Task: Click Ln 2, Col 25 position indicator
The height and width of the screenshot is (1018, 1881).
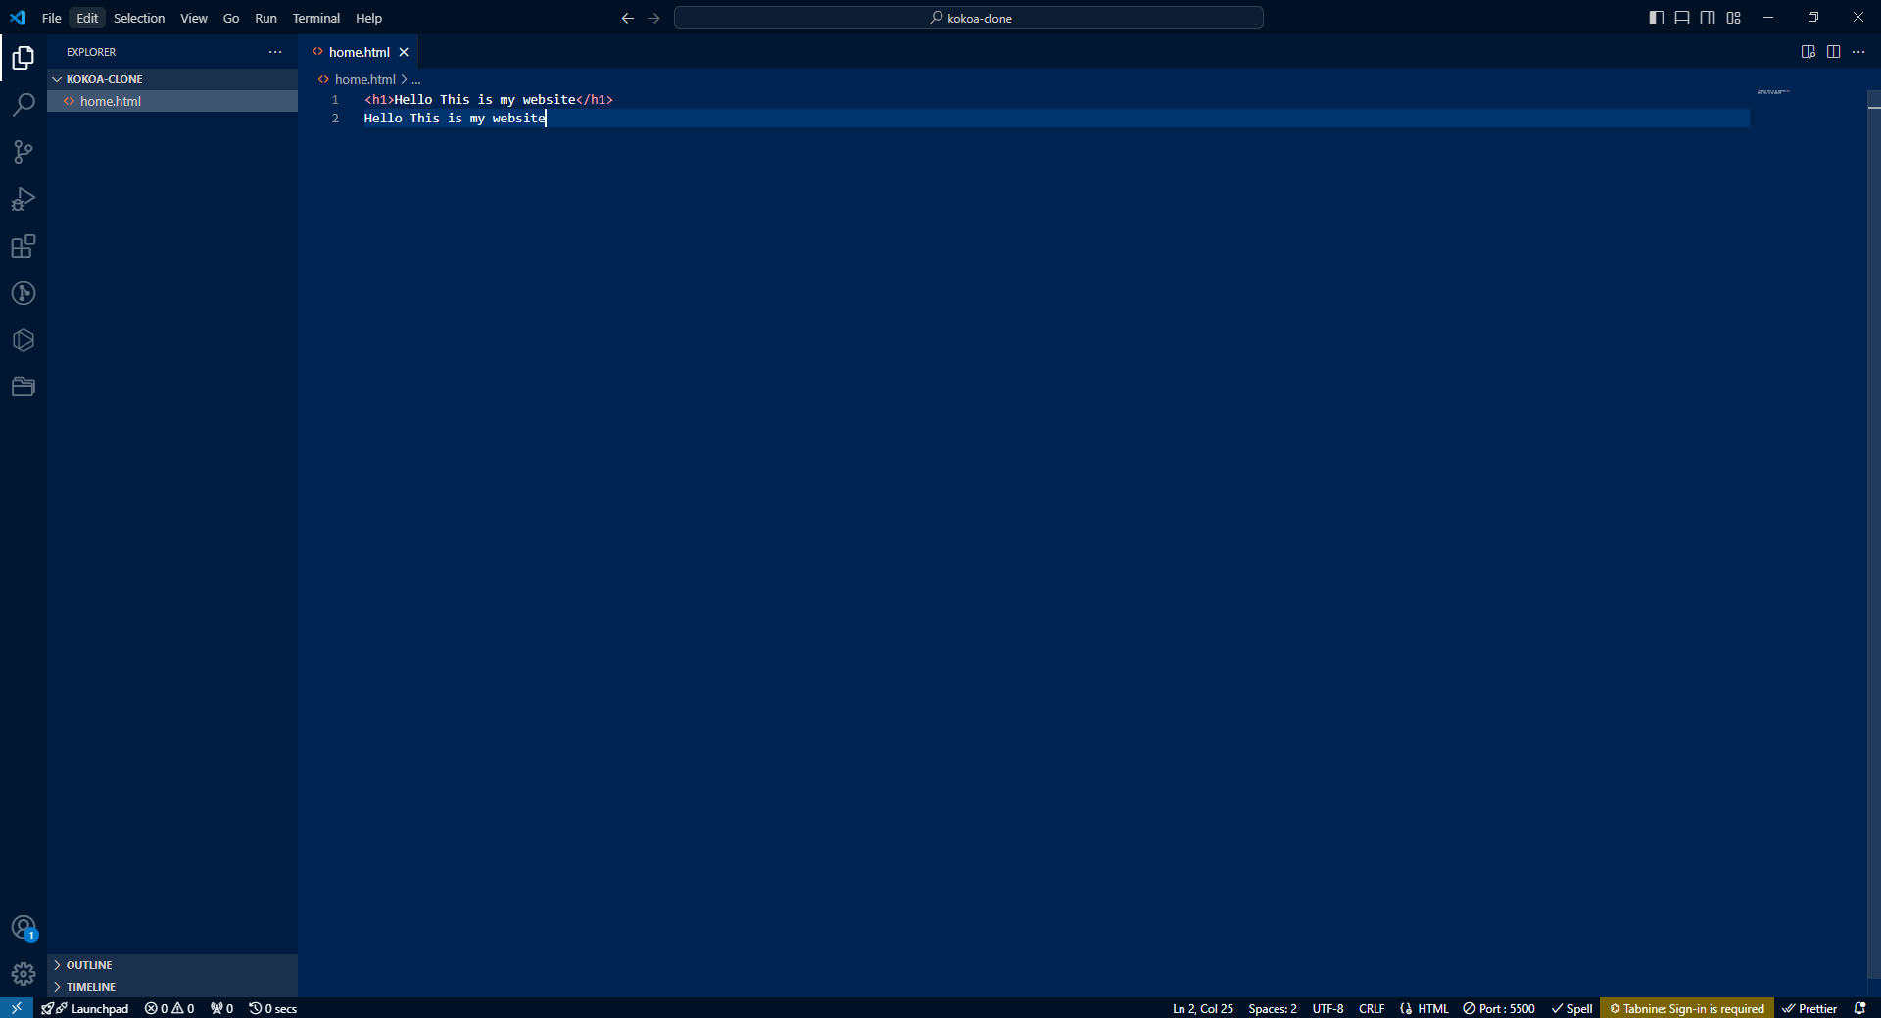Action: coord(1203,1008)
